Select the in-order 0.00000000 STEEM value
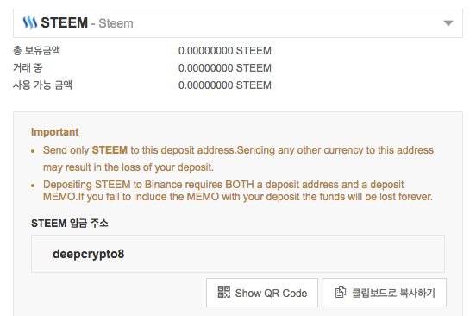Screen dimensions: 476x316 225,68
